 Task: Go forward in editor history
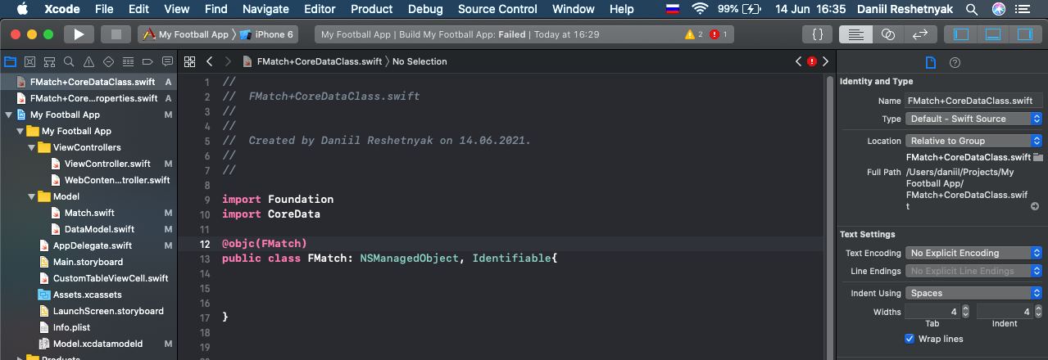pos(228,61)
